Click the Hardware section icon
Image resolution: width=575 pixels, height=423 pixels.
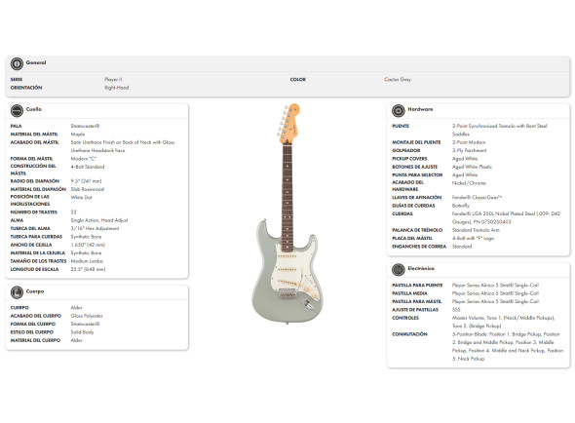tap(399, 110)
